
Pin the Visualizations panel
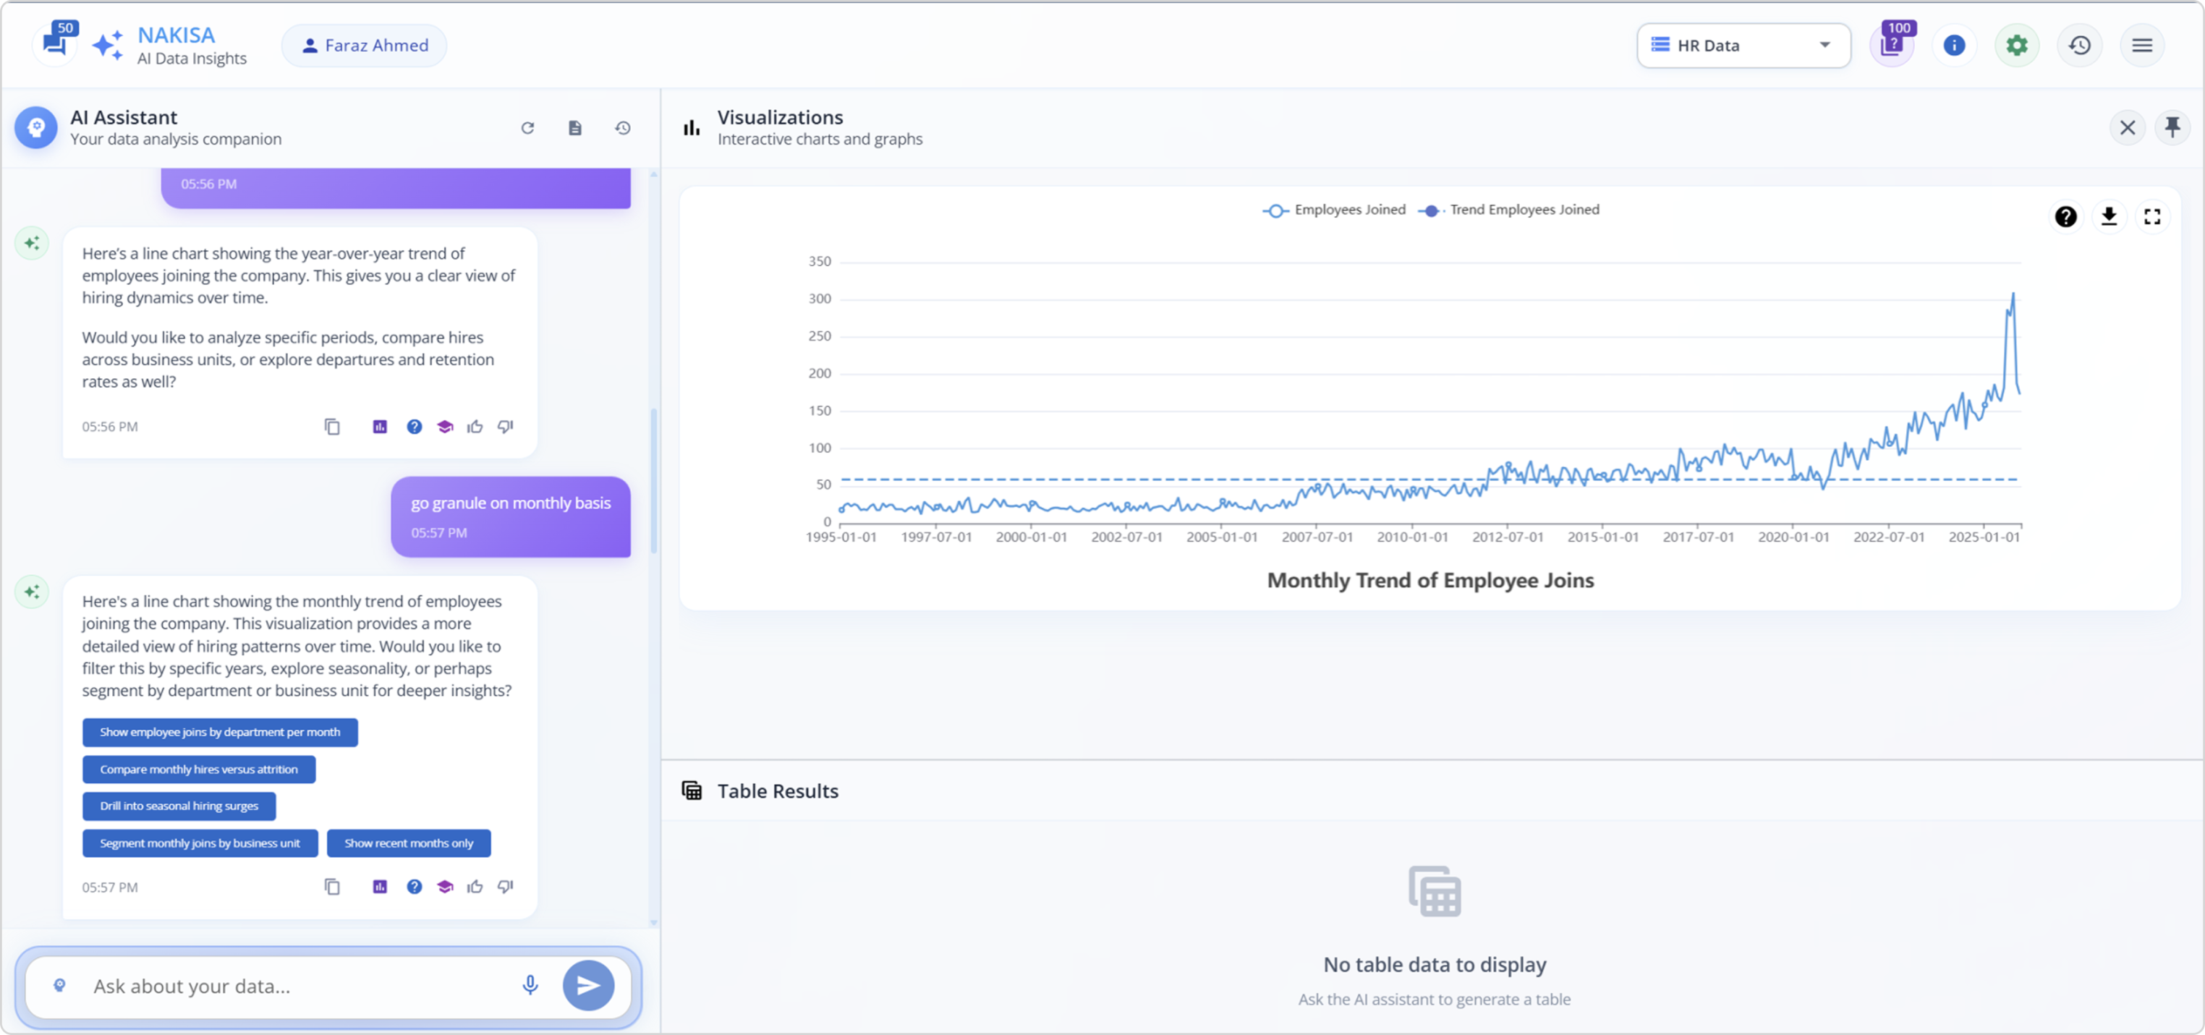coord(2172,127)
